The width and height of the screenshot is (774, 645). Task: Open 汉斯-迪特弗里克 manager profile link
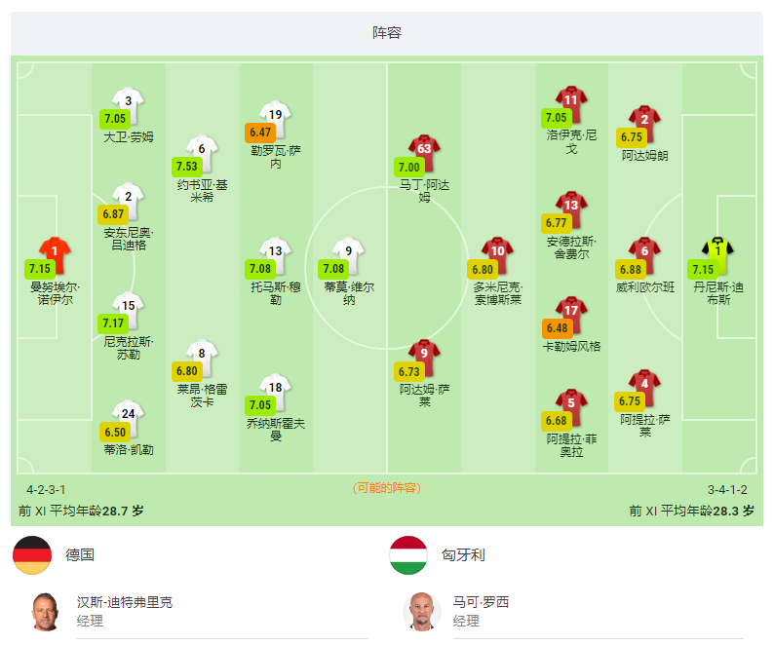pyautogui.click(x=125, y=602)
